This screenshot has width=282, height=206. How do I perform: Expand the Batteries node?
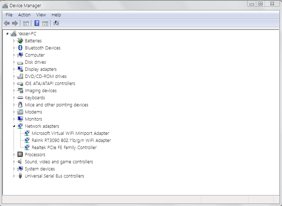14,41
